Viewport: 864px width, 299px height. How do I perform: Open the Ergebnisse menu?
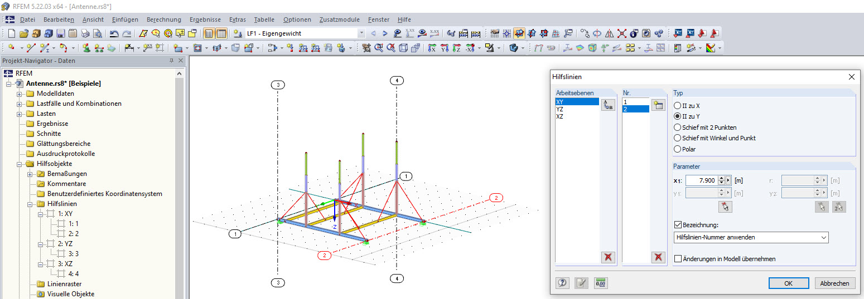pyautogui.click(x=205, y=19)
